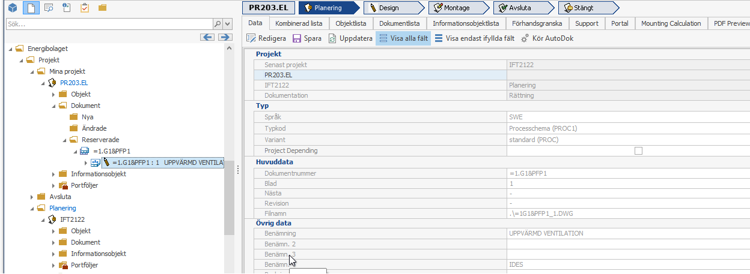The height and width of the screenshot is (274, 750).
Task: Switch to the Förhandsgranska tab
Action: pos(537,23)
